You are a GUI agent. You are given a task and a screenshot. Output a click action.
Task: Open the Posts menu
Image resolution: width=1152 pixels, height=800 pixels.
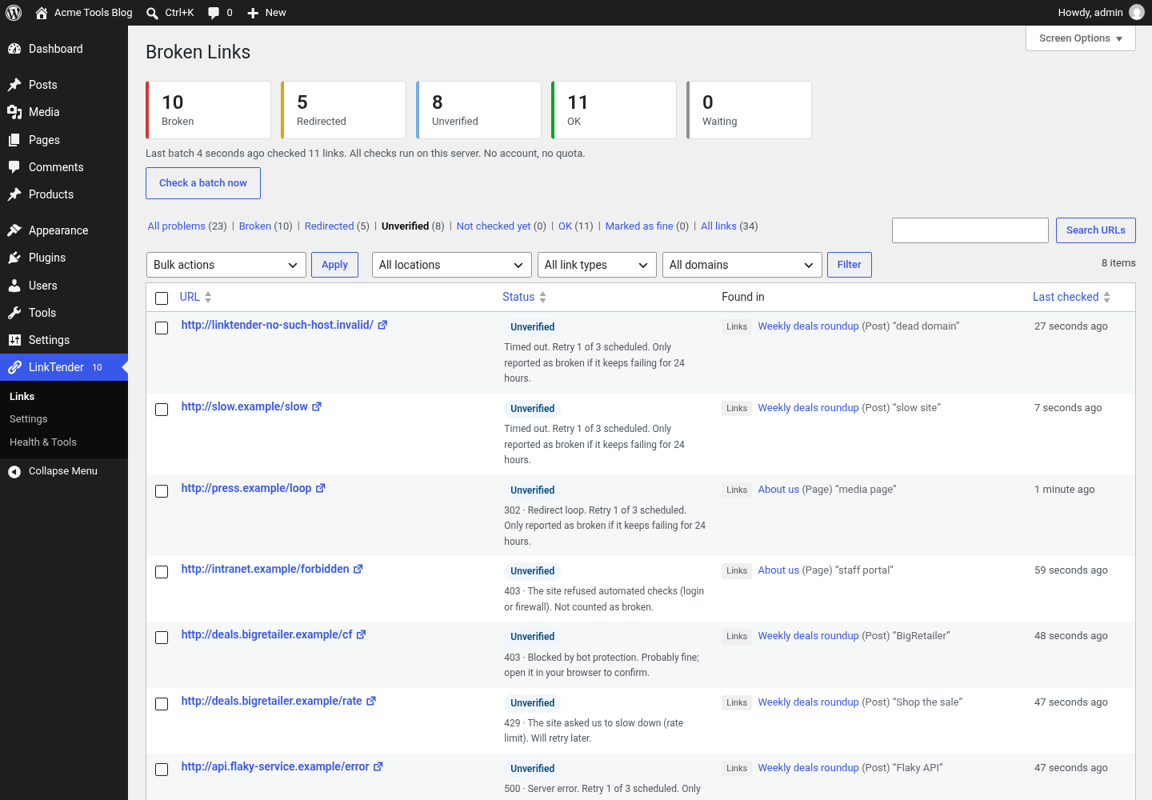coord(64,85)
